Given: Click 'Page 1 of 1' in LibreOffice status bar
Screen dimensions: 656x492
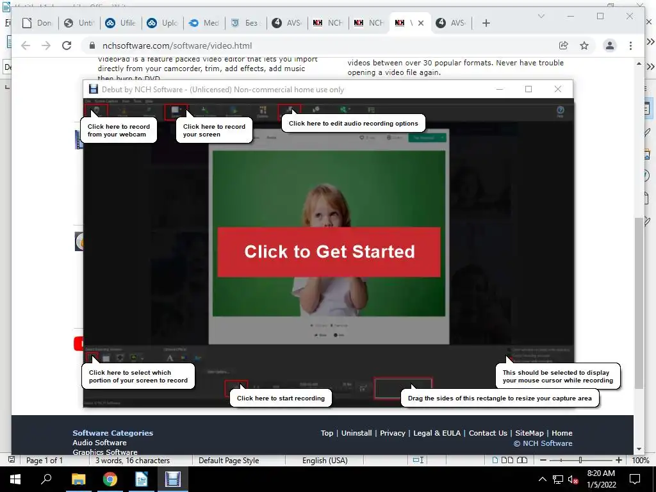Looking at the screenshot, I should 44,460.
